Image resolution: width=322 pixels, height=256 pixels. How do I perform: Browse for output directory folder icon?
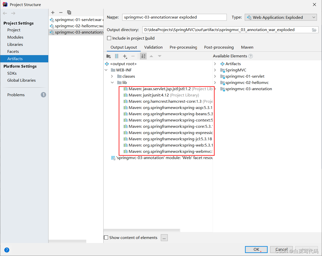point(314,30)
